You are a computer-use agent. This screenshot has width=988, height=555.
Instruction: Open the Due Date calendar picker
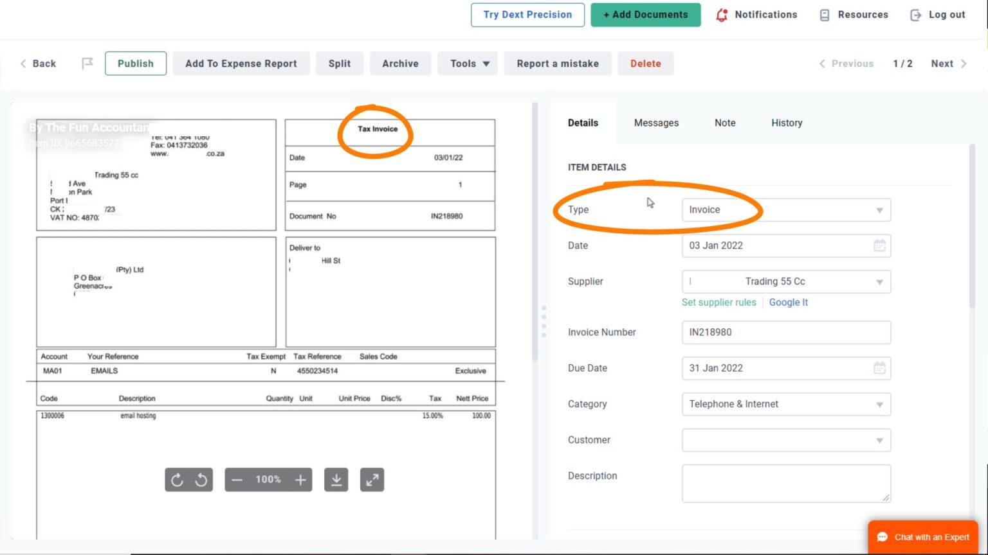(x=879, y=368)
